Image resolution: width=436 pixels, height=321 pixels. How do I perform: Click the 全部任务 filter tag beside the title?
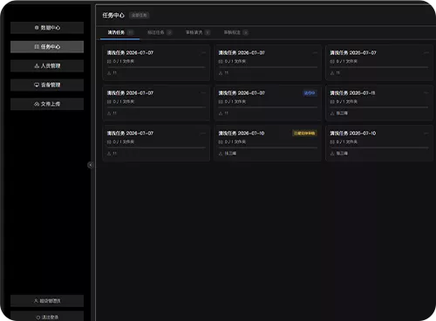pyautogui.click(x=139, y=16)
